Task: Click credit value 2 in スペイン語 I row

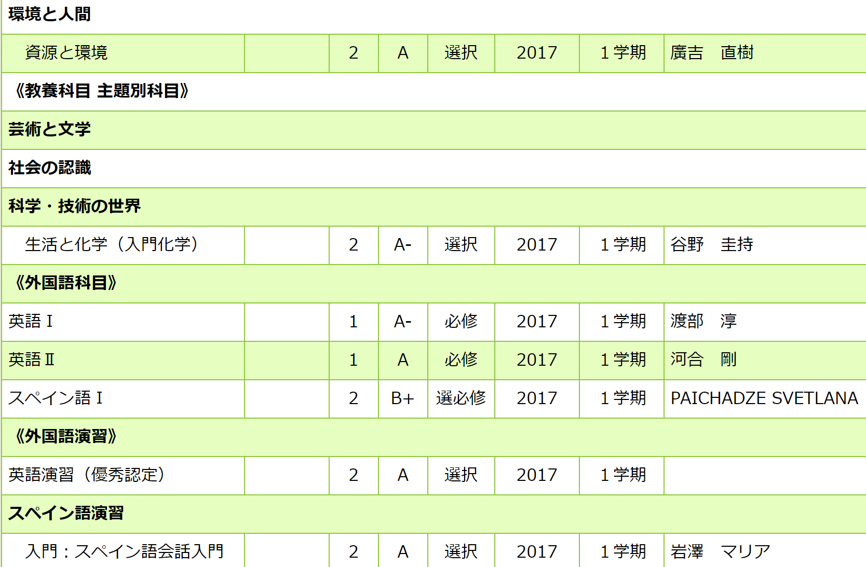Action: 354,398
